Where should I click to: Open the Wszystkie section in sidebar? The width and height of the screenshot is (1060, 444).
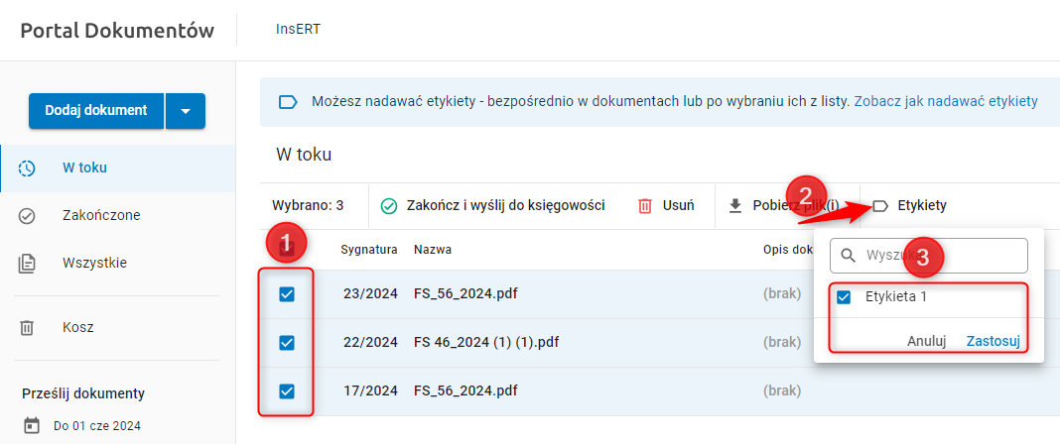tap(94, 263)
